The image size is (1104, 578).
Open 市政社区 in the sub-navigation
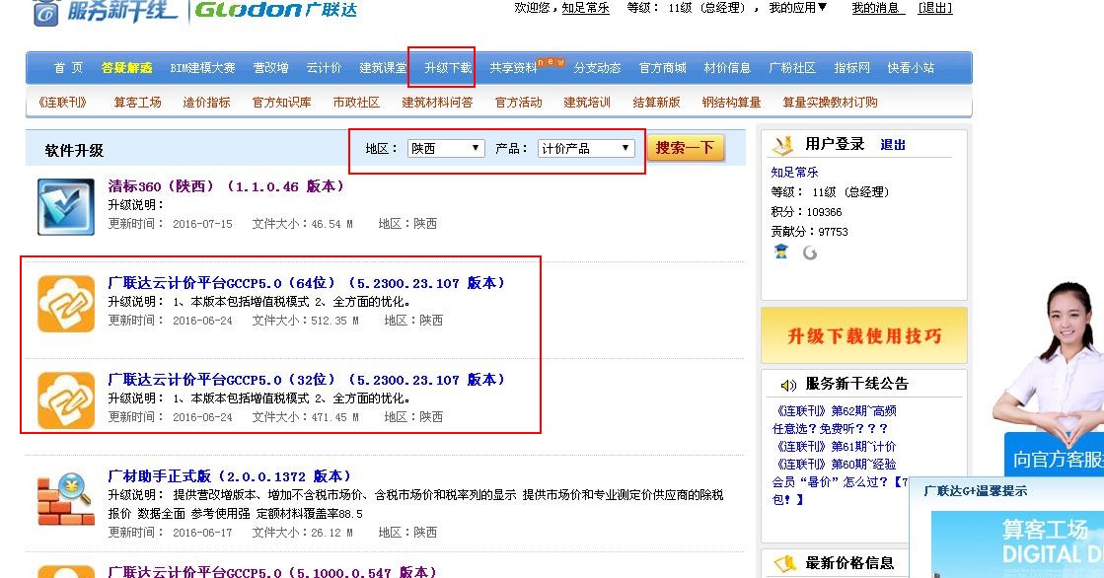pos(356,102)
